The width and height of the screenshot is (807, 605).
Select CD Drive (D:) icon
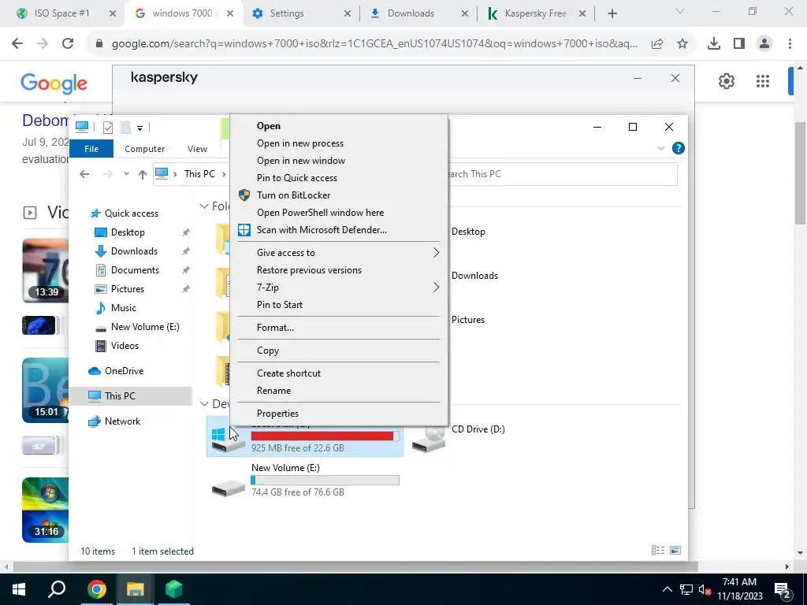(x=429, y=439)
